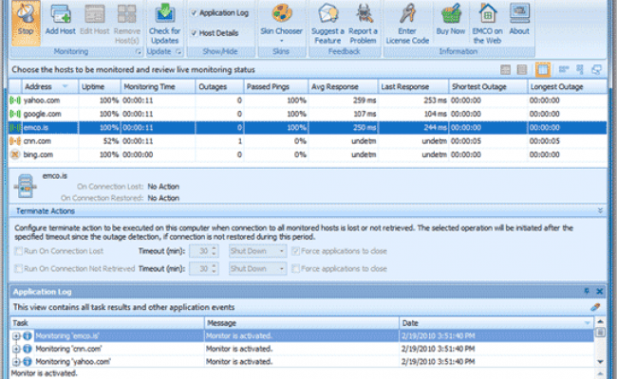617x379 pixels.
Task: Expand Monitoring 'emco.is' log entry
Action: coord(16,336)
